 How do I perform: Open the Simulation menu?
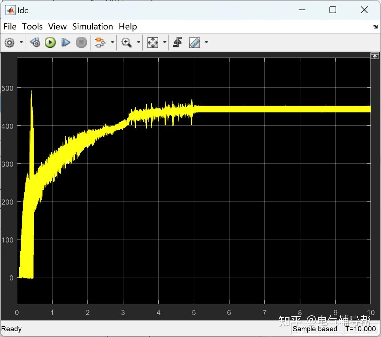(x=93, y=26)
